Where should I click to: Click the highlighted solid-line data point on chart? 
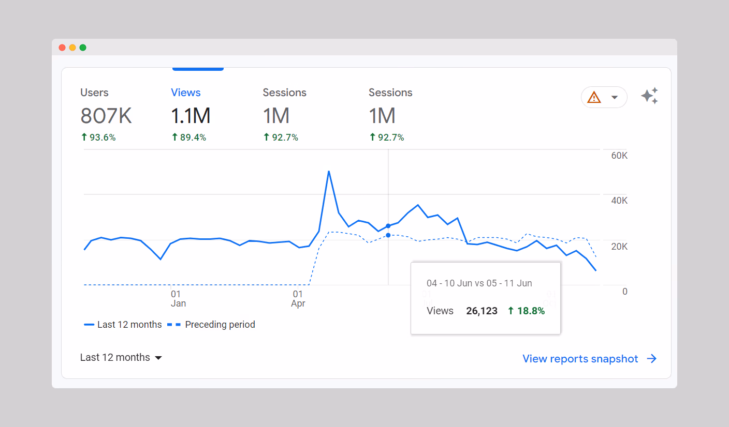click(x=388, y=226)
